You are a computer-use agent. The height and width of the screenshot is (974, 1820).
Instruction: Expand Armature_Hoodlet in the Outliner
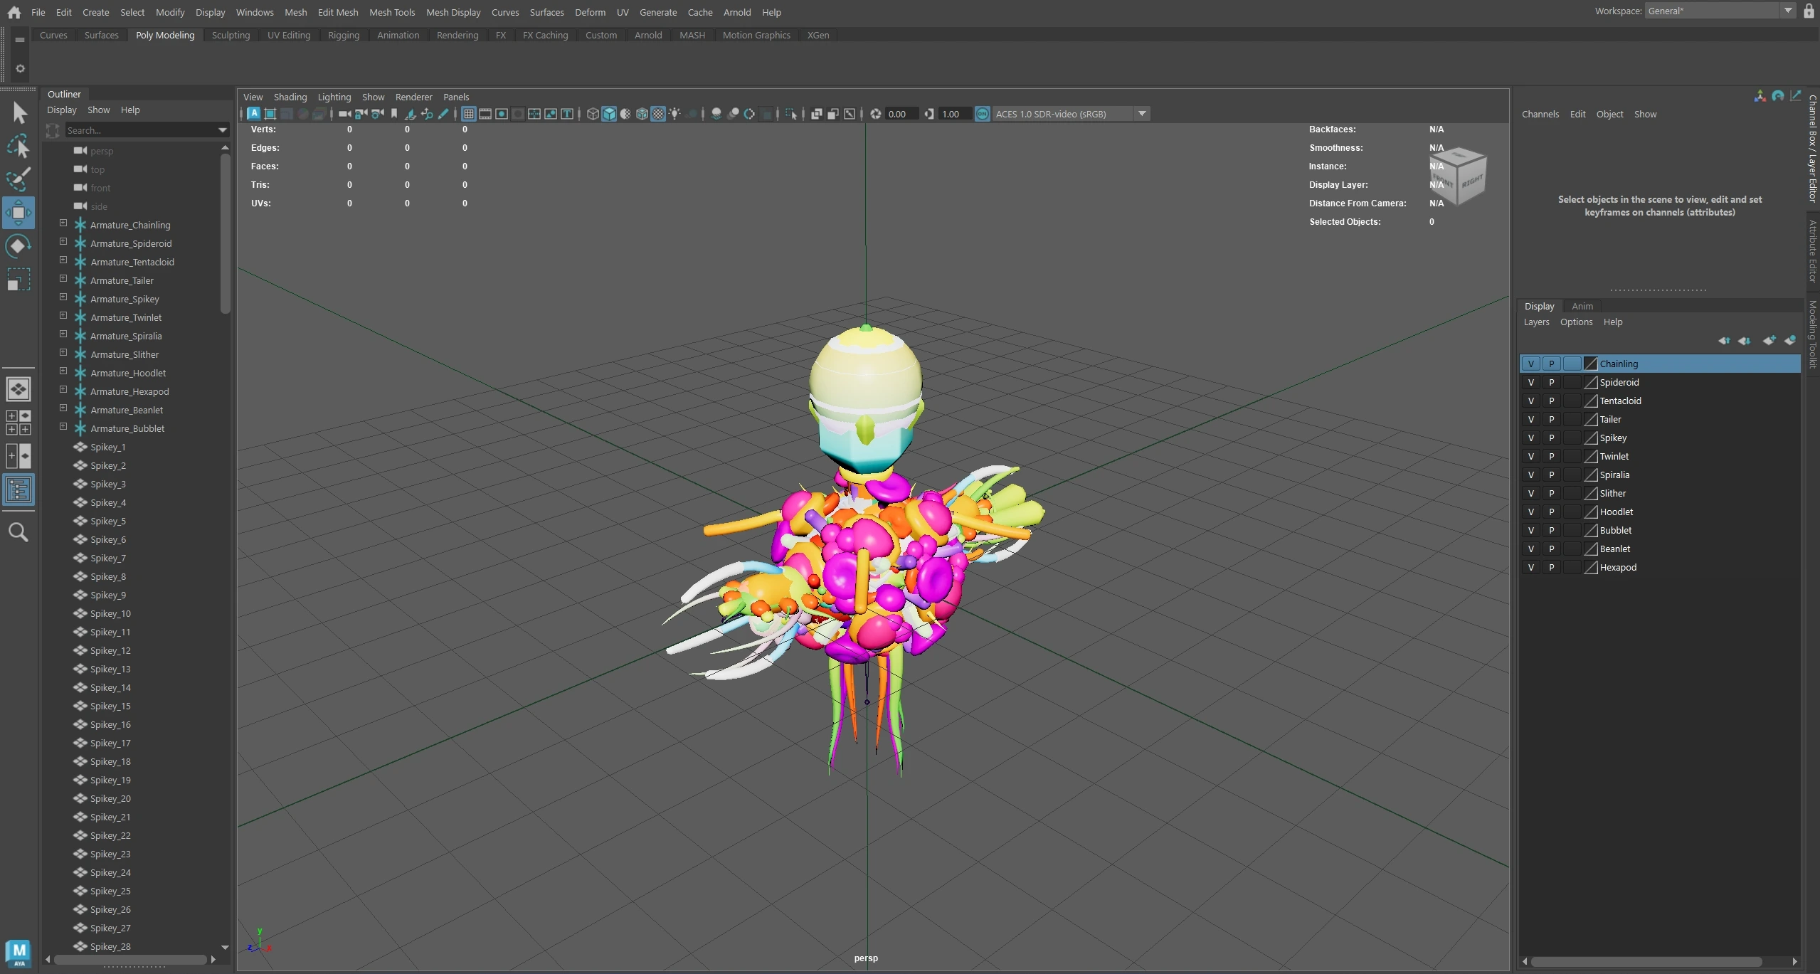point(63,371)
